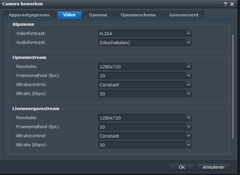Viewport: 240px width, 175px height.
Task: Switch to the Geavanceerd tab
Action: [x=184, y=15]
